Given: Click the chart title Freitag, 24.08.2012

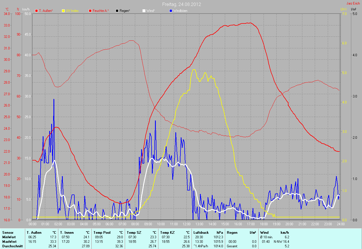Looking at the screenshot, I should point(182,4).
